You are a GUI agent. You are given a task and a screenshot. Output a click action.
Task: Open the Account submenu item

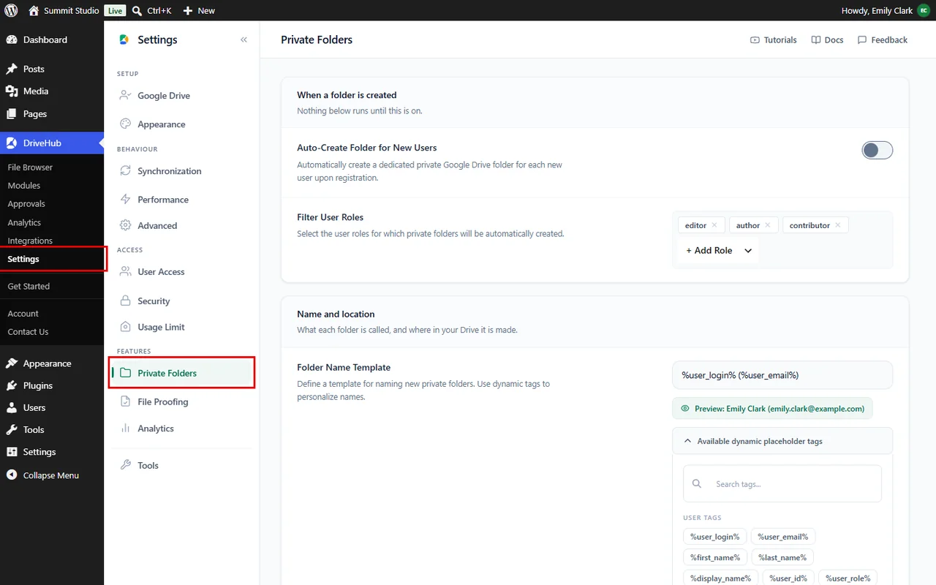(23, 313)
